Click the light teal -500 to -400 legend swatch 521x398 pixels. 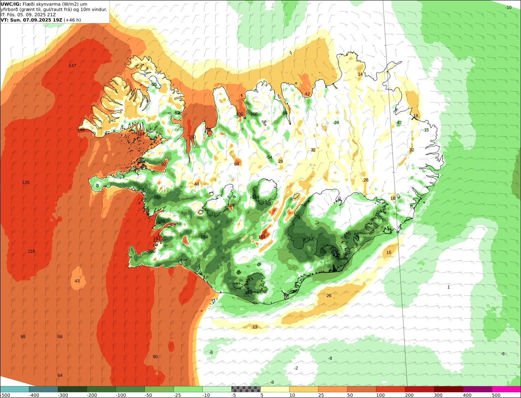pos(15,389)
